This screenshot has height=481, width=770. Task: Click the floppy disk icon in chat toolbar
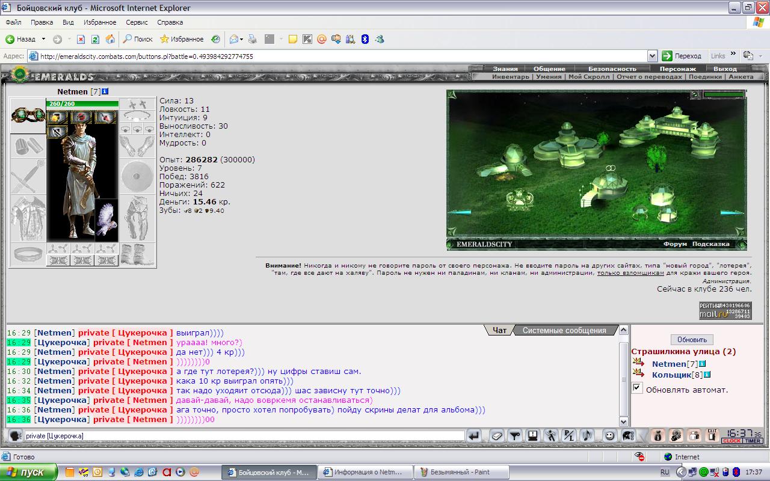tap(532, 436)
